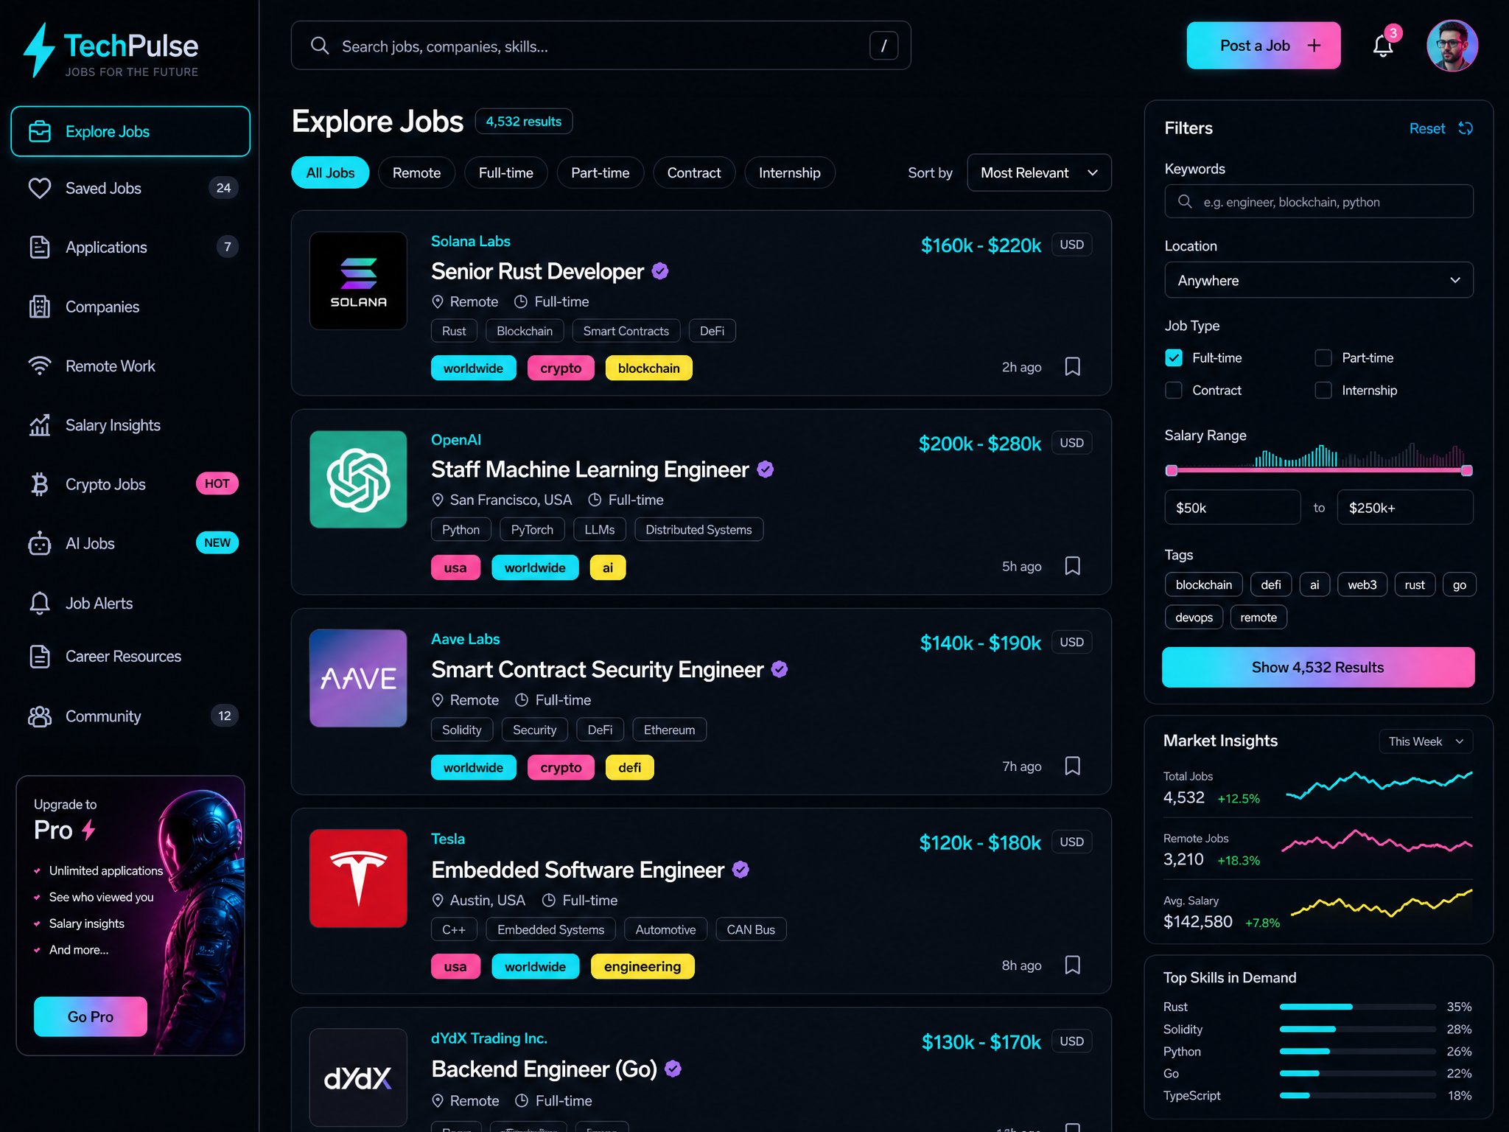Viewport: 1509px width, 1132px height.
Task: Select the Remote filter tab
Action: 416,172
